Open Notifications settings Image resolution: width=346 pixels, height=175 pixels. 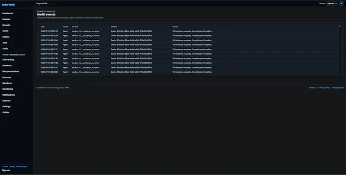click(9, 95)
